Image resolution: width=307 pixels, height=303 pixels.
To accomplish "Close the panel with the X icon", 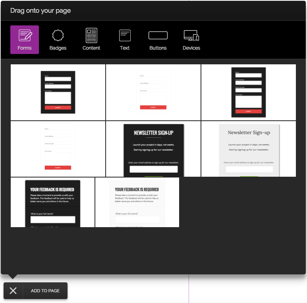I will [13, 291].
